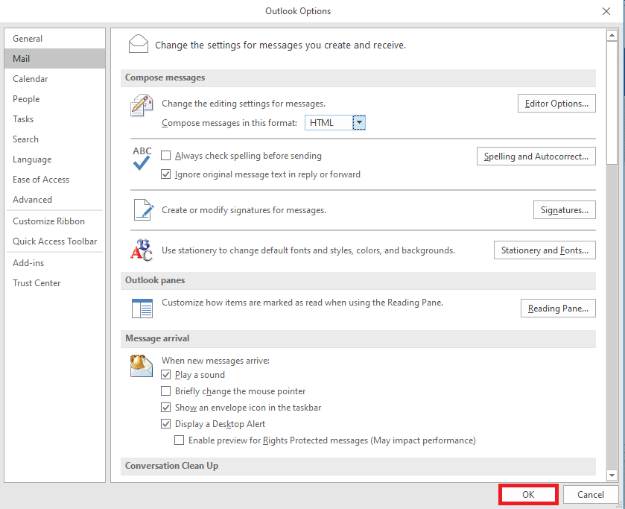Click the bell envelope message arrival icon
625x509 pixels.
[141, 365]
